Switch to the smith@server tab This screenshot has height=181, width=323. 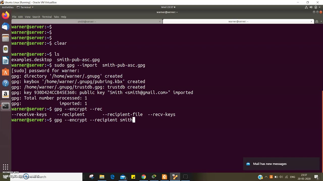click(87, 22)
